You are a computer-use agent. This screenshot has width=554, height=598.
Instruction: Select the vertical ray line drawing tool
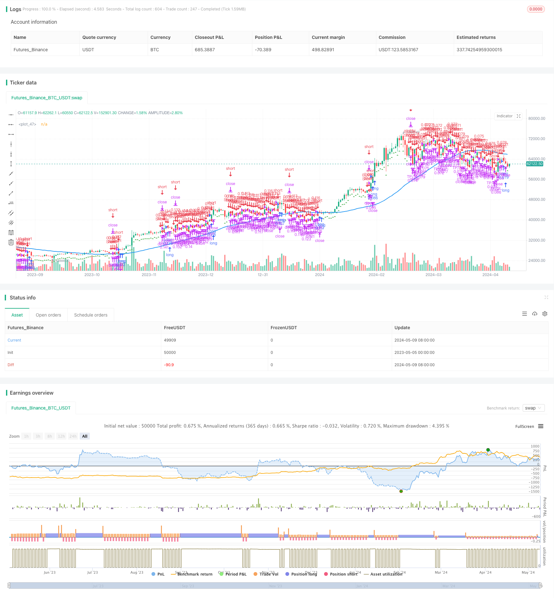tap(11, 154)
